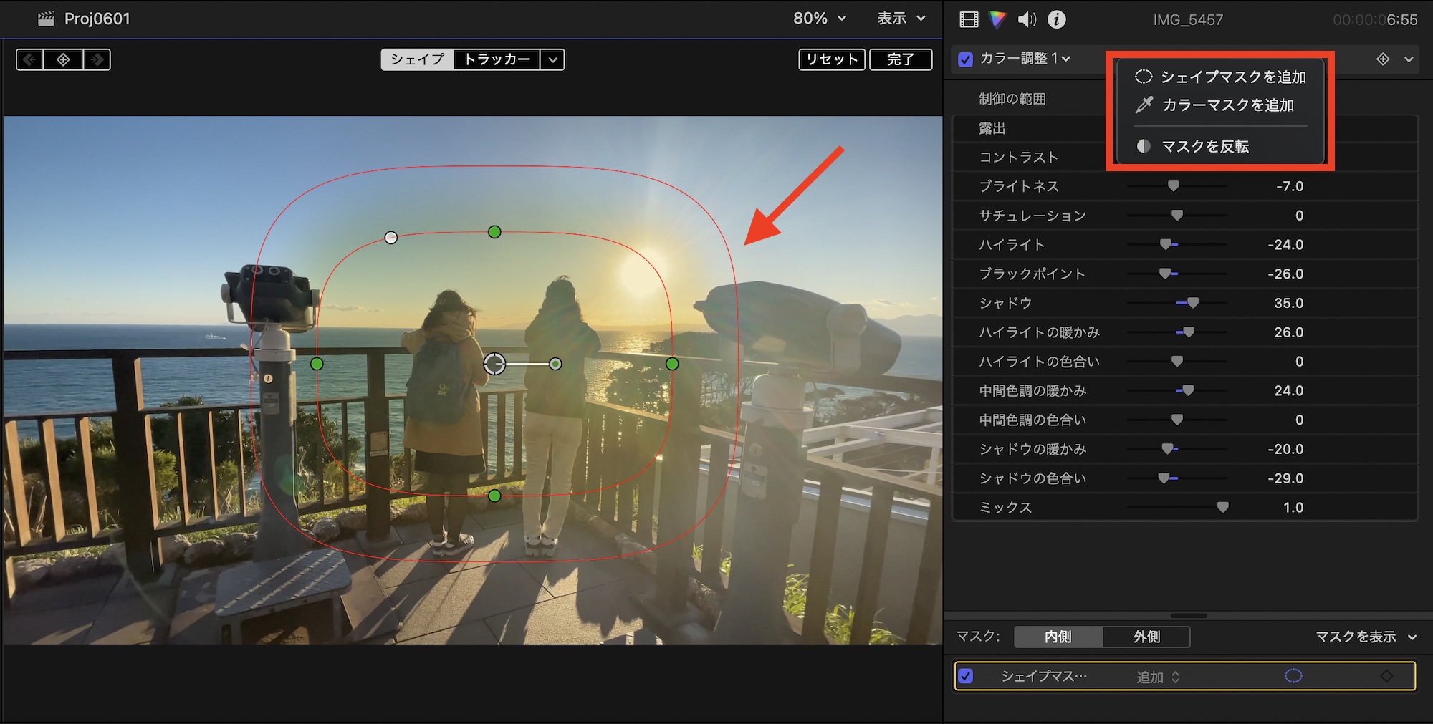The height and width of the screenshot is (724, 1433).
Task: Click the top green mask handle
Action: coord(494,232)
